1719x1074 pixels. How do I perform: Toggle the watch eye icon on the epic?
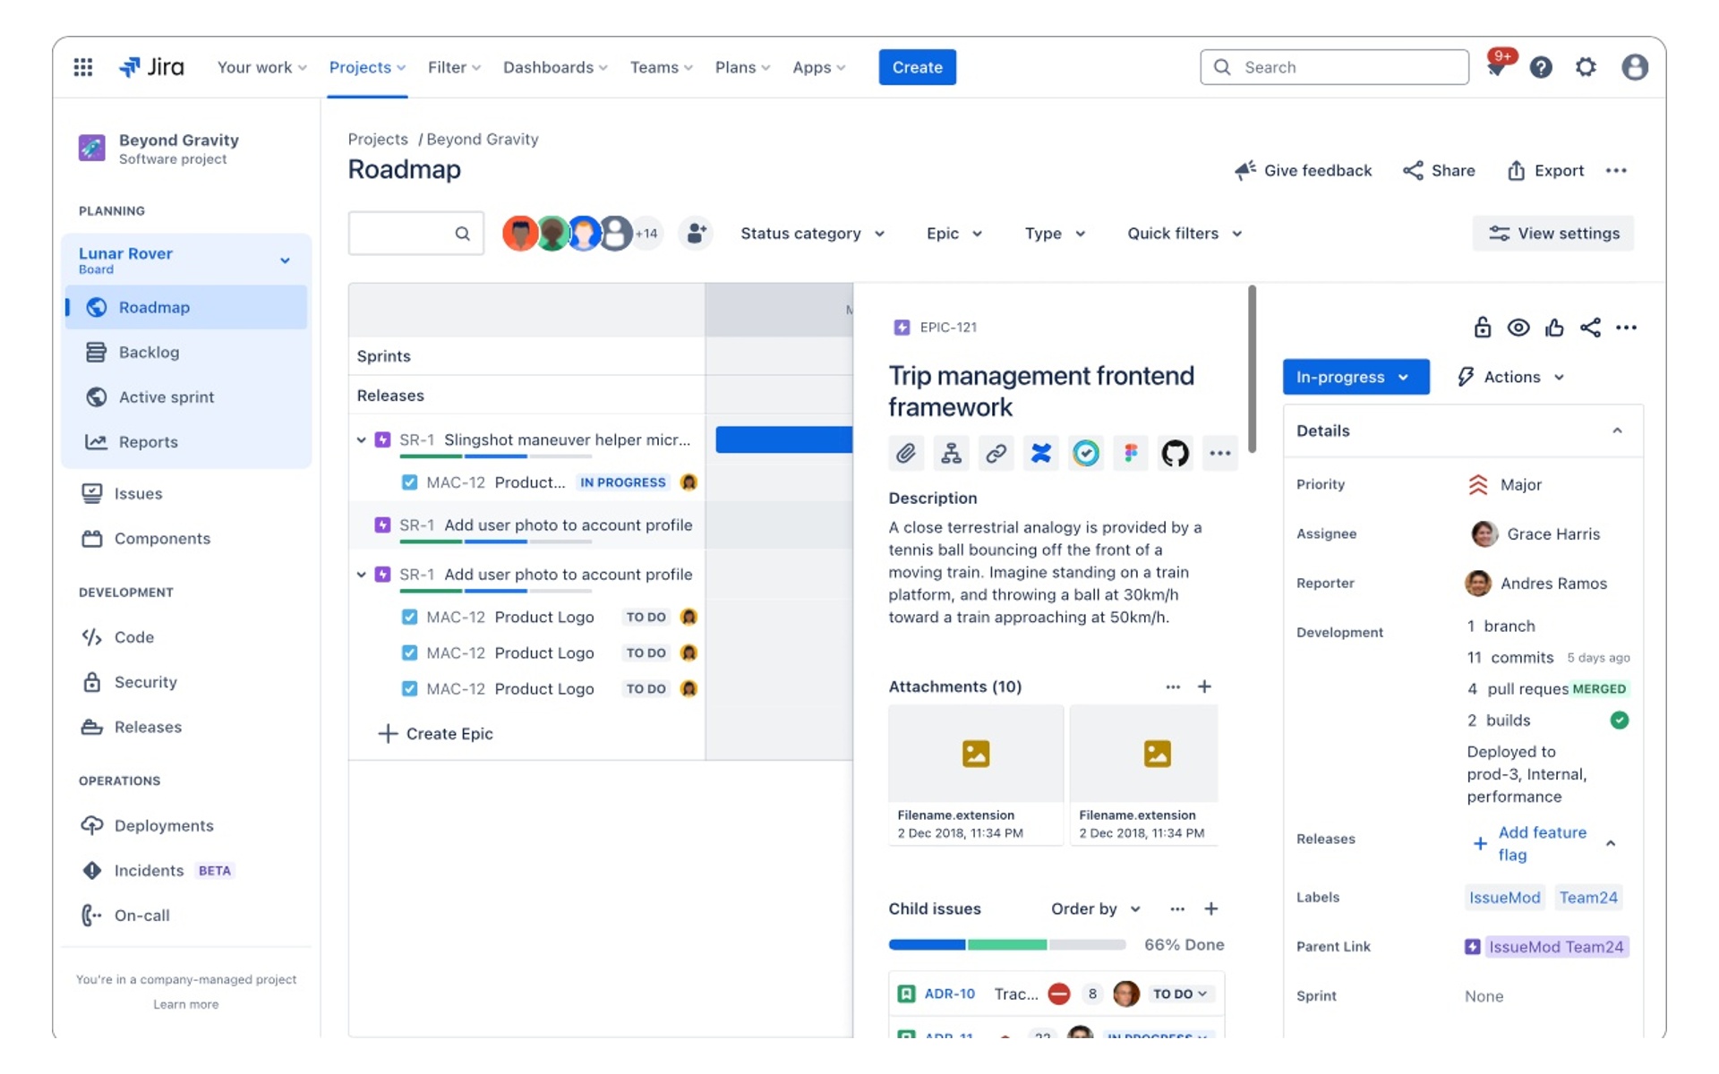pyautogui.click(x=1518, y=328)
